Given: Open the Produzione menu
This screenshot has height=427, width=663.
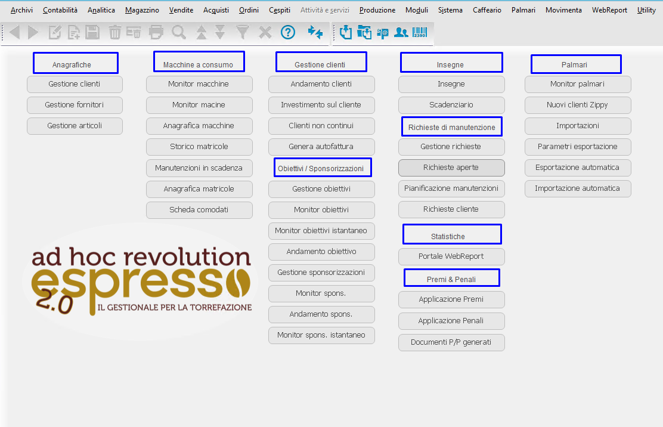Looking at the screenshot, I should click(x=377, y=10).
